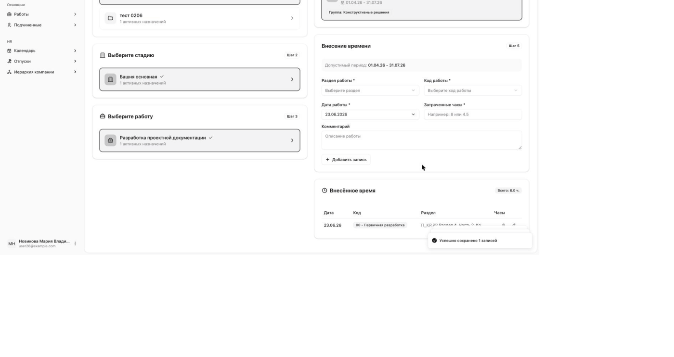Open the Раздел работы dropdown
Screen dimensions: 674x357
point(370,90)
